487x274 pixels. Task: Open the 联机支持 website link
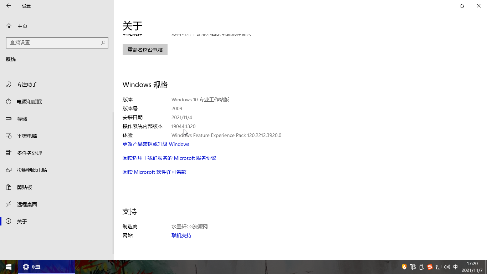181,235
